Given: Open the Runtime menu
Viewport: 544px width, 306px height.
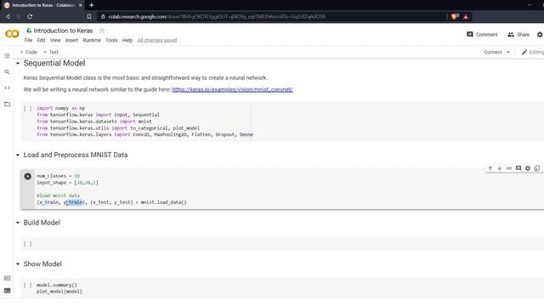Looking at the screenshot, I should 92,40.
